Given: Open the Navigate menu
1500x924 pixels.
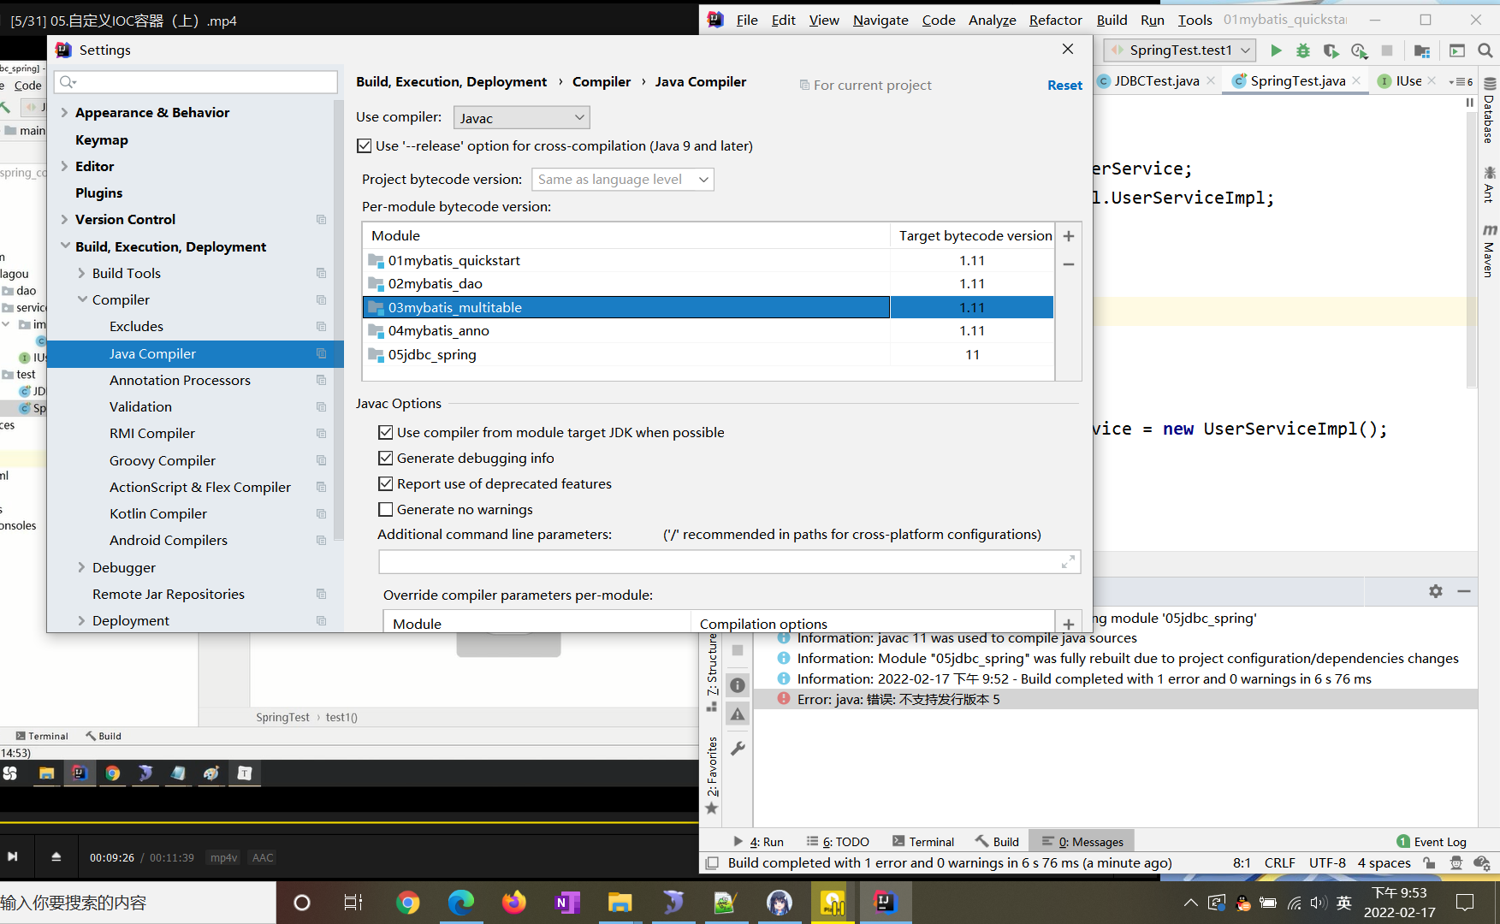Looking at the screenshot, I should pyautogui.click(x=880, y=20).
